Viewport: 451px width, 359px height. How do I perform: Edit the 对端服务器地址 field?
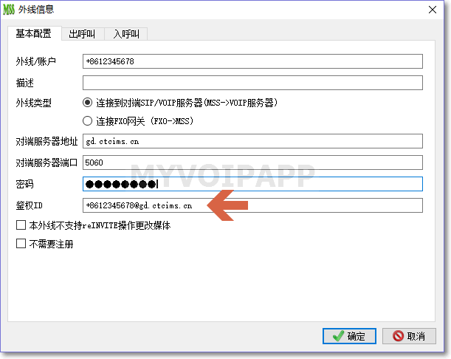coord(252,141)
